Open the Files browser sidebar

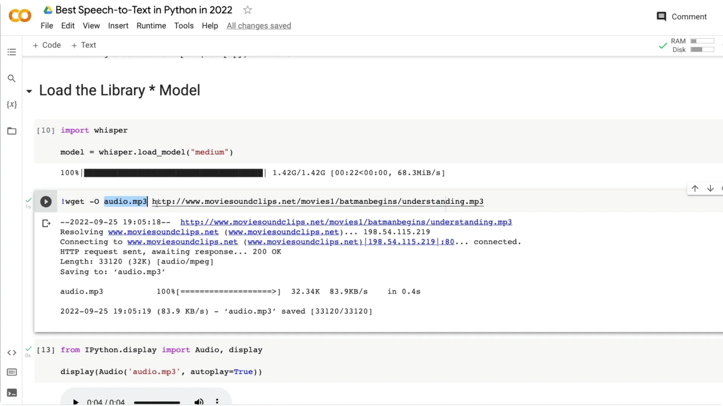click(x=12, y=131)
